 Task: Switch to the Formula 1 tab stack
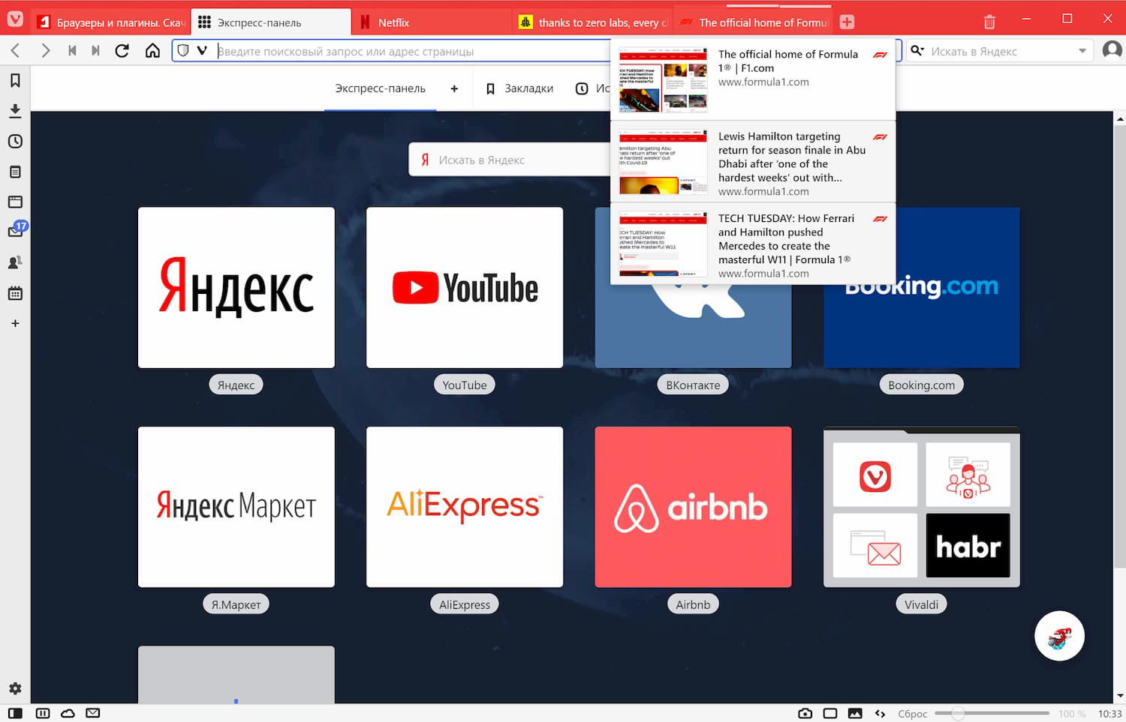(753, 22)
